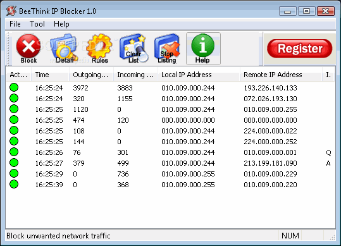Click the BeeThink app icon in title bar
The image size is (341, 246).
click(x=11, y=11)
